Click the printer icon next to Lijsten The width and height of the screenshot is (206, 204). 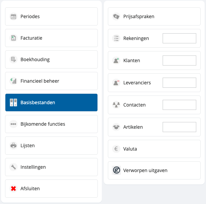point(13,146)
